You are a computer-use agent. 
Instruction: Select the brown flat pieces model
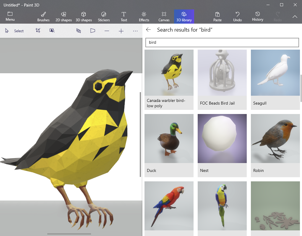(x=275, y=206)
